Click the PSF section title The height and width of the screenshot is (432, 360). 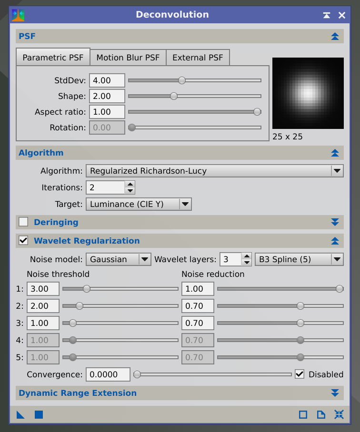[27, 36]
